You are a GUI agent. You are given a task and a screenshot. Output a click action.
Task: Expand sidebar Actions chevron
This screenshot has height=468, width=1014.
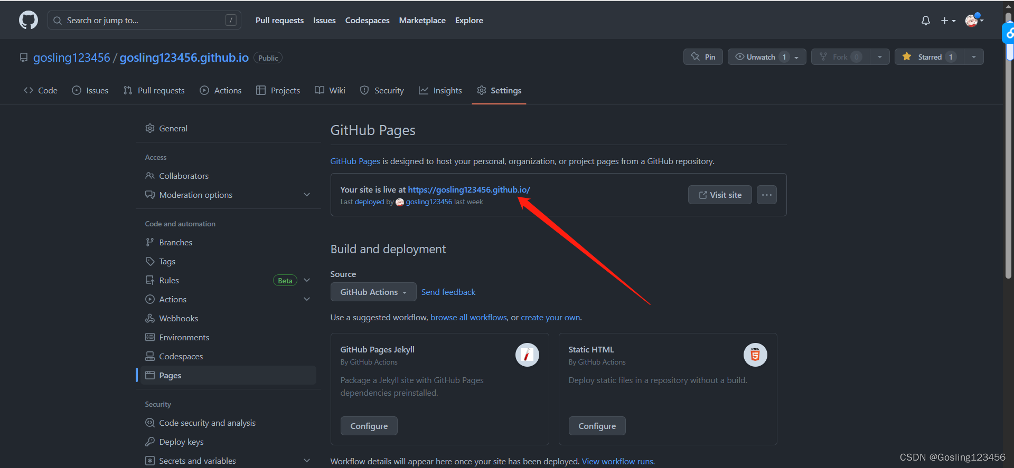tap(307, 299)
